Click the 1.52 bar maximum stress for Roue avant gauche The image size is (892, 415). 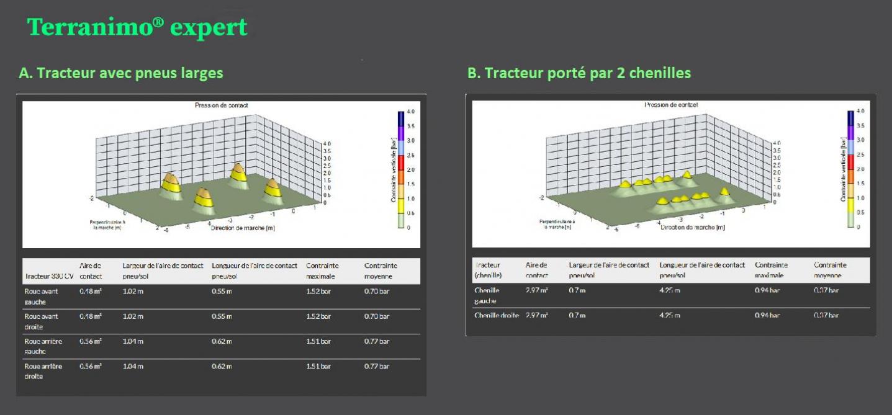(318, 291)
